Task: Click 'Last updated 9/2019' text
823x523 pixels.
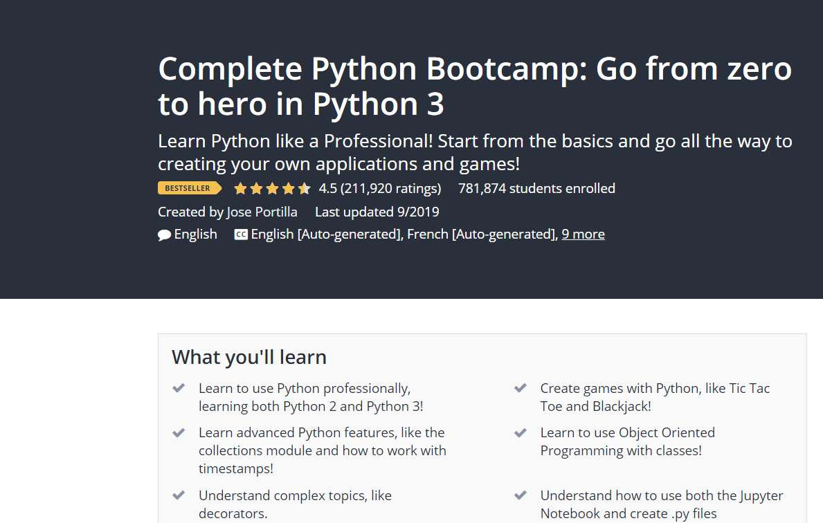Action: 377,212
